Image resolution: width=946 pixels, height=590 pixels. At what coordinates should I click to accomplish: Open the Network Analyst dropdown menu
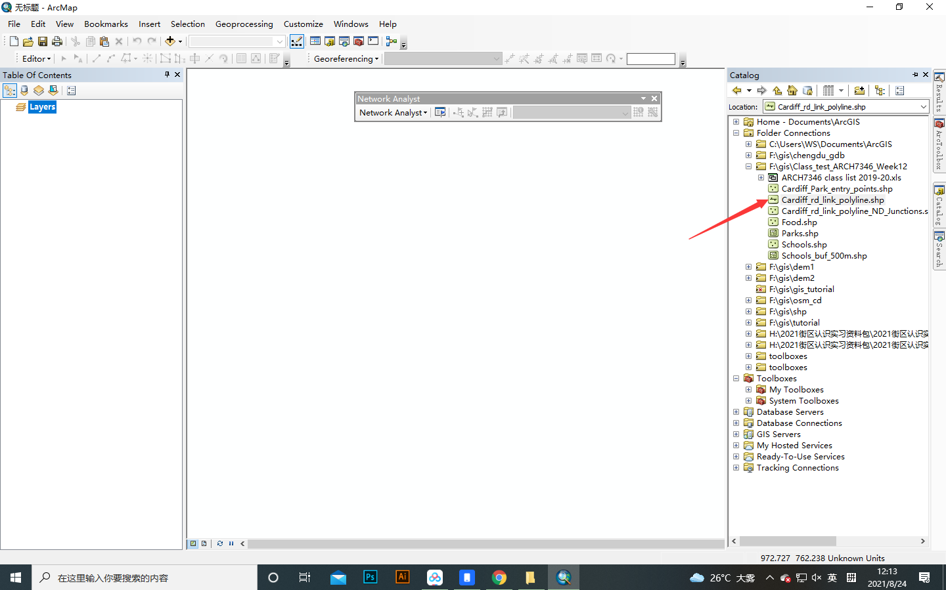(393, 112)
